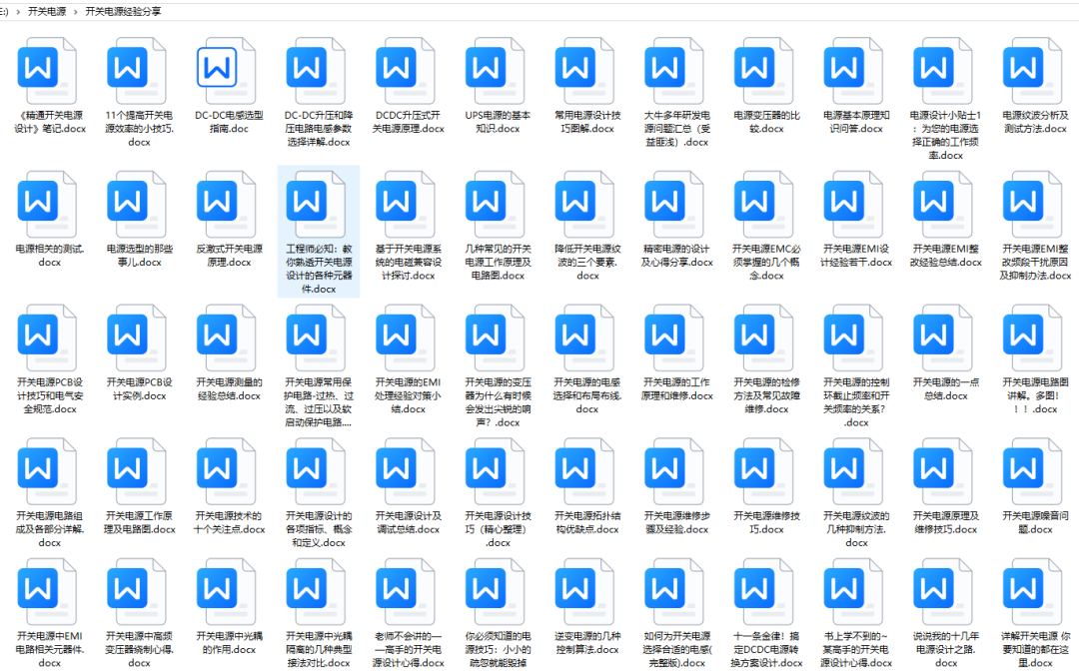Image resolution: width=1079 pixels, height=671 pixels.
Task: Select DCDC升压式开关电源原理.docx icon
Action: tap(406, 71)
